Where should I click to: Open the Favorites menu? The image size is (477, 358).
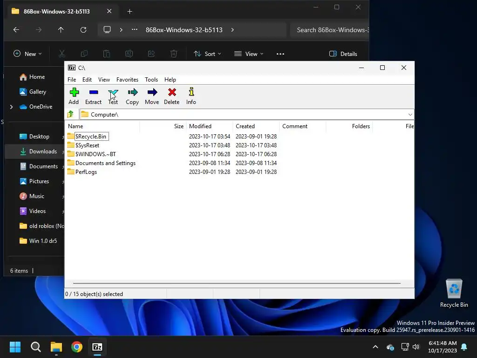[x=127, y=79]
